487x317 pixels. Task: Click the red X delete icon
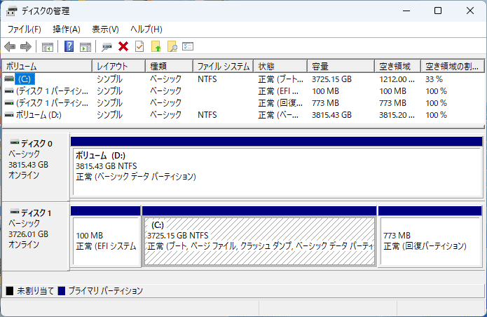tap(123, 47)
